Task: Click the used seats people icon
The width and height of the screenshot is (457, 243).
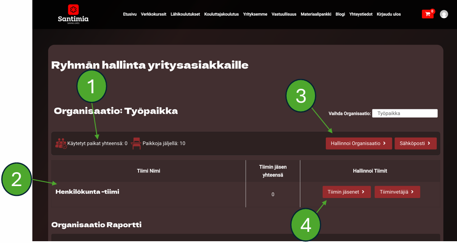Action: click(60, 143)
